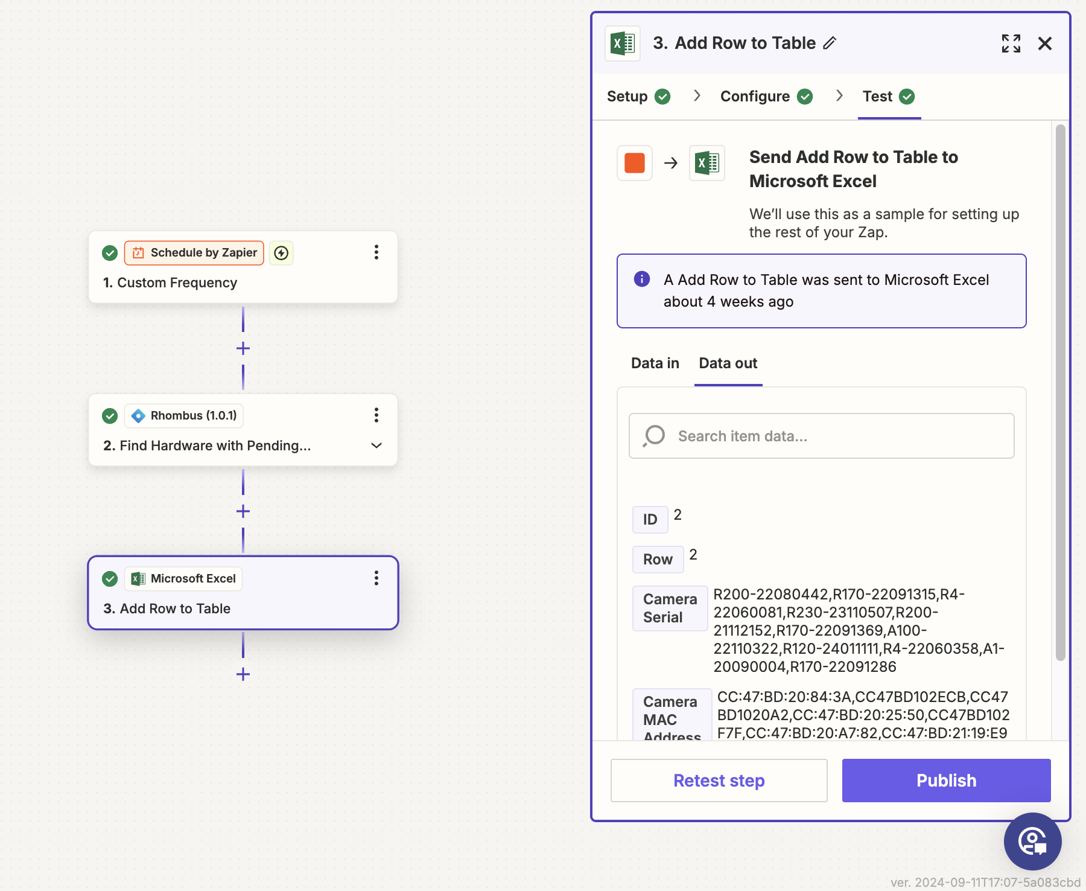Click the panel vertical scrollbar
The image size is (1086, 891).
(x=1061, y=392)
